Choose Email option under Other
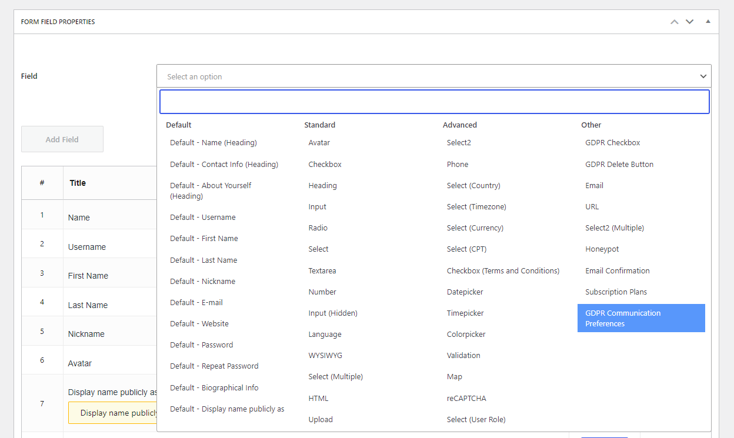This screenshot has height=438, width=734. coord(595,186)
